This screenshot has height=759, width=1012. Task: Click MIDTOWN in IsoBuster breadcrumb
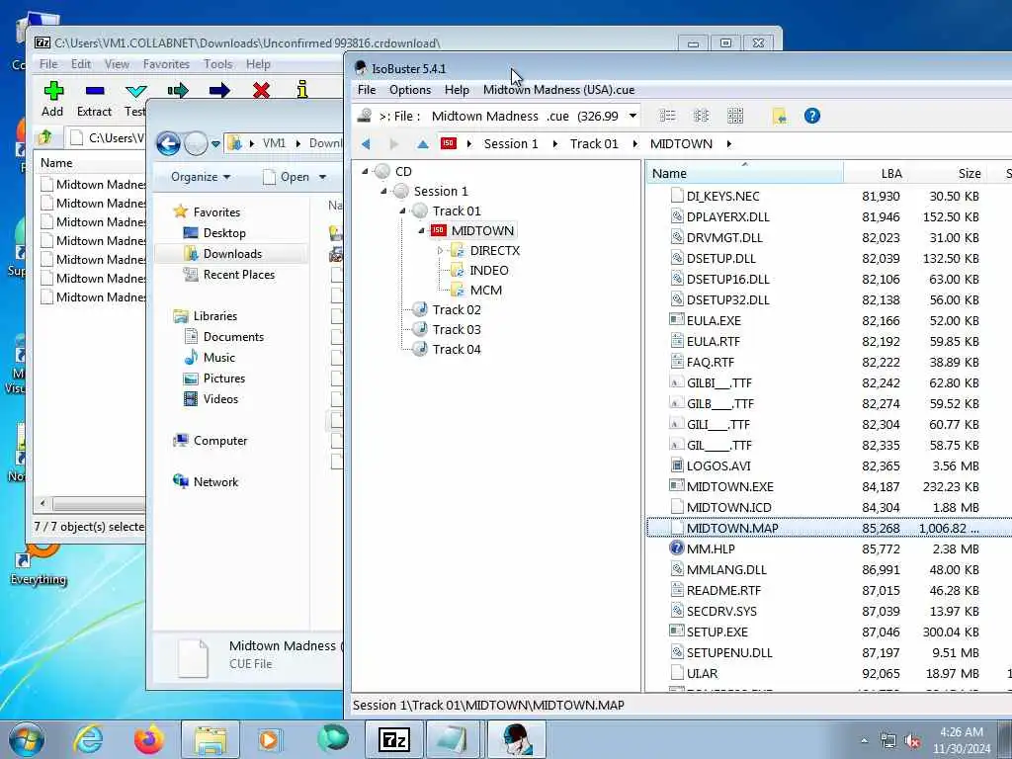[x=681, y=144]
